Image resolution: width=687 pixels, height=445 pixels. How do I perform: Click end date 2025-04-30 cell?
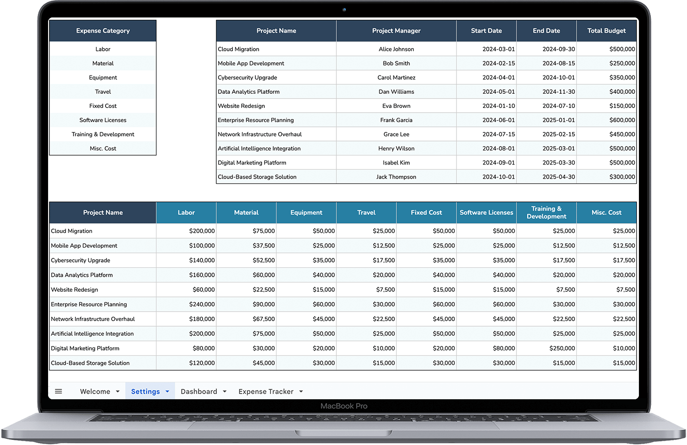click(547, 177)
